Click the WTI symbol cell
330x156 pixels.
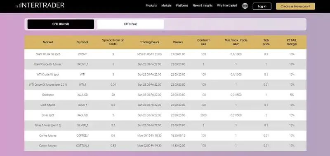click(82, 75)
